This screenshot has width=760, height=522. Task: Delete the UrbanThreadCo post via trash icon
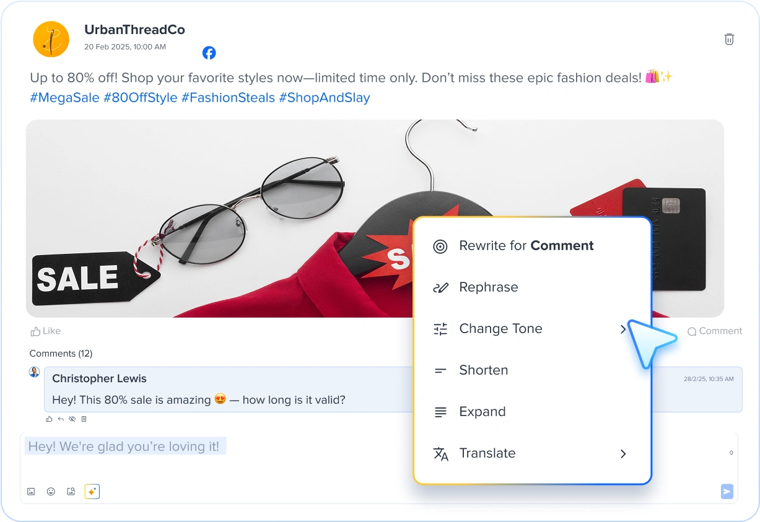(x=729, y=39)
